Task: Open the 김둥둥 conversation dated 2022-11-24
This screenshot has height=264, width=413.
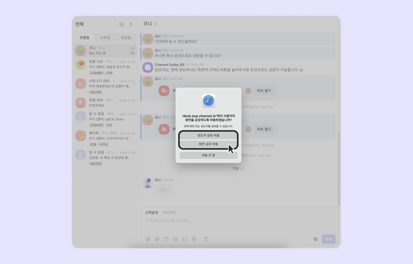Action: (105, 158)
